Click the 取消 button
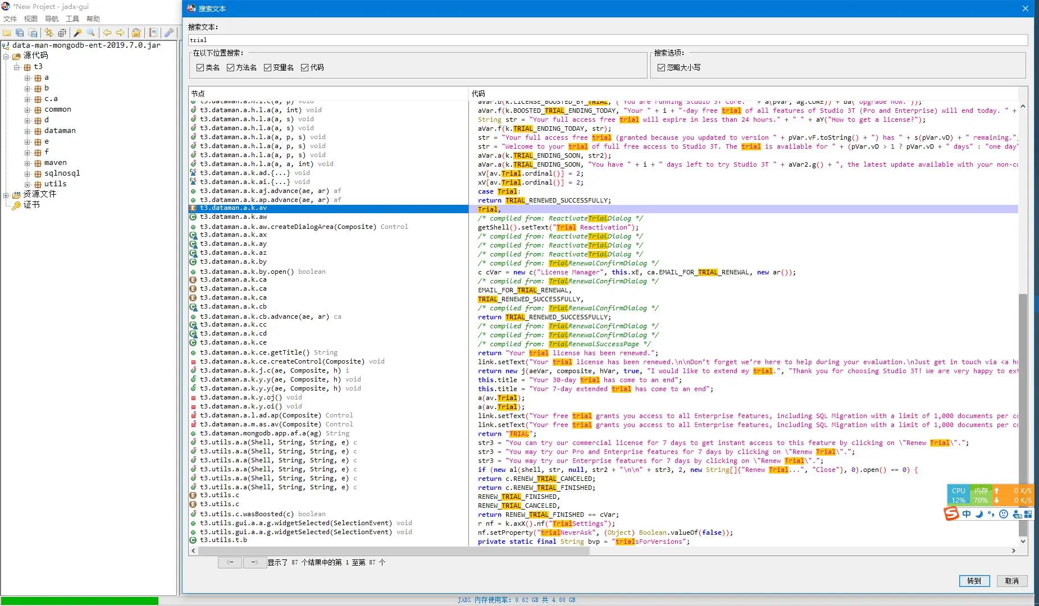This screenshot has height=606, width=1039. click(1012, 581)
